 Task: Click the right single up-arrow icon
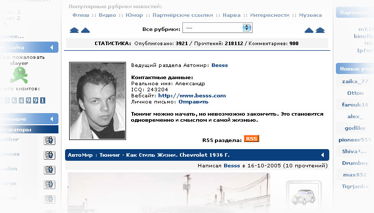point(309,30)
